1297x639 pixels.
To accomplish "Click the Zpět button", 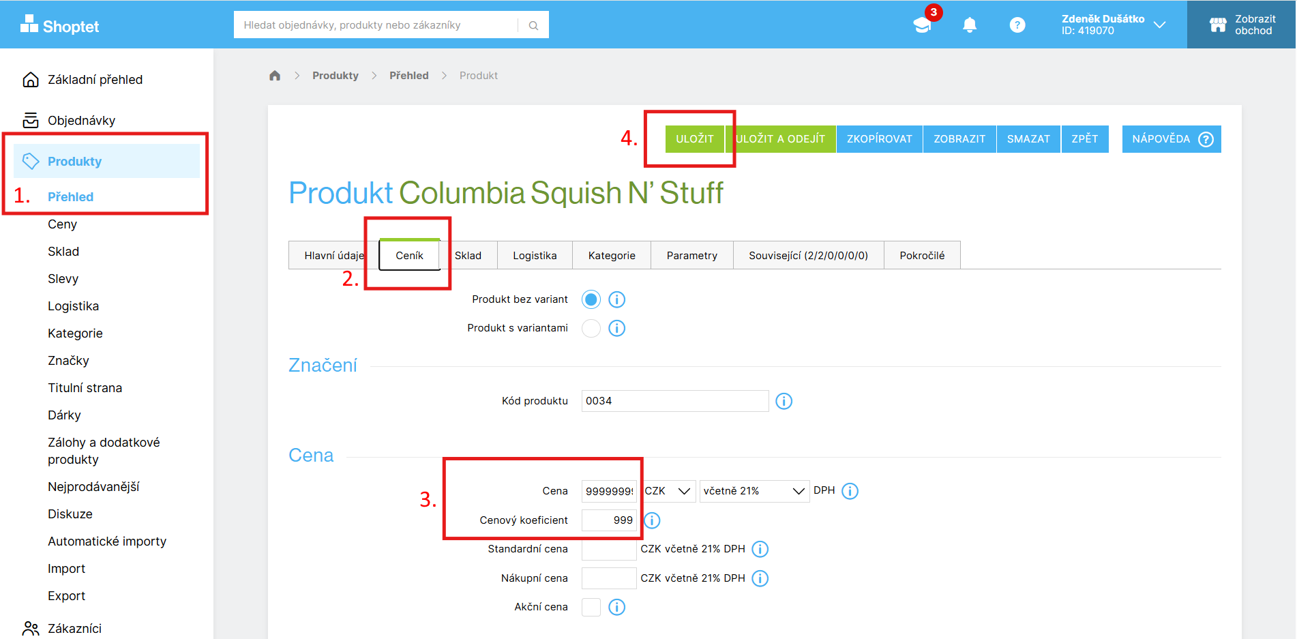I will (1085, 139).
